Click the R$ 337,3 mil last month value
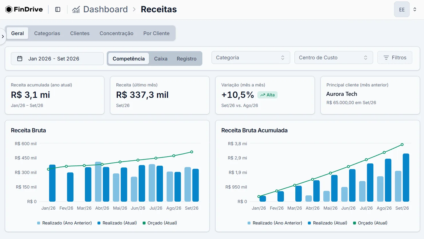Image resolution: width=424 pixels, height=239 pixels. pos(142,95)
